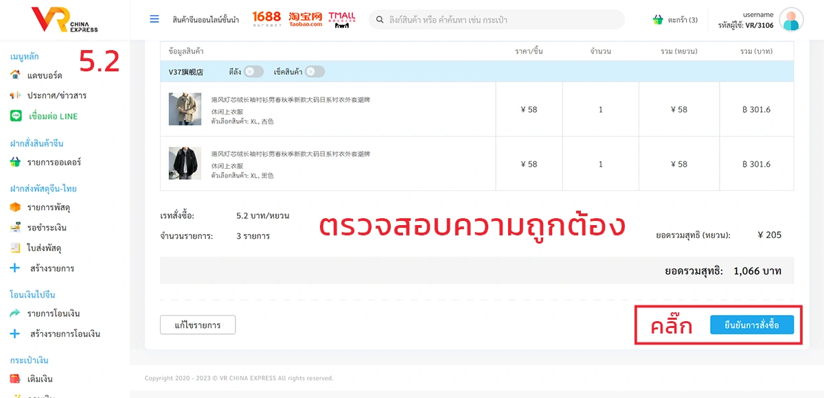Click the plus icon for สร้างรายการโอนเงิน
Viewport: 824px width, 398px height.
[15, 334]
